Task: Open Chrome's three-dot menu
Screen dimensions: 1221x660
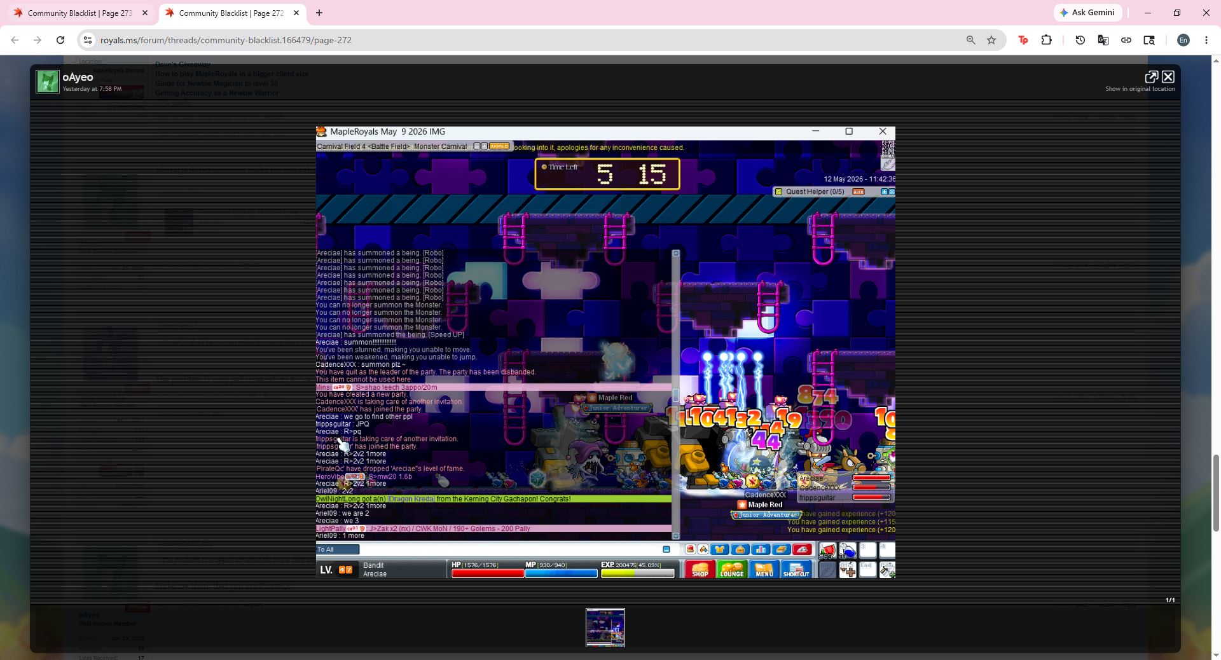Action: 1206,40
